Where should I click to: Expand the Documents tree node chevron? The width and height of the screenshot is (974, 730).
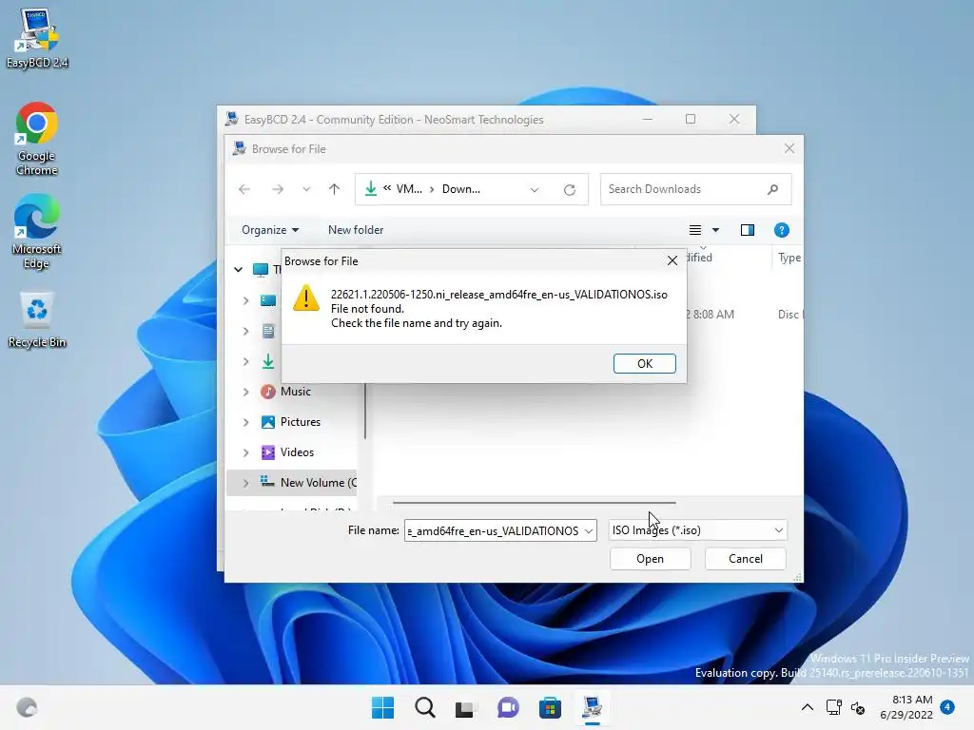pyautogui.click(x=246, y=331)
